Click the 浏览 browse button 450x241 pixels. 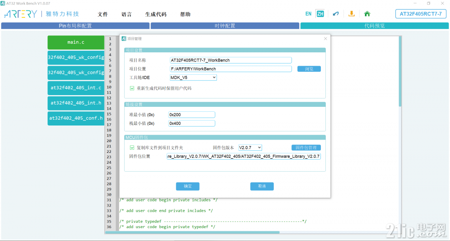pyautogui.click(x=309, y=69)
